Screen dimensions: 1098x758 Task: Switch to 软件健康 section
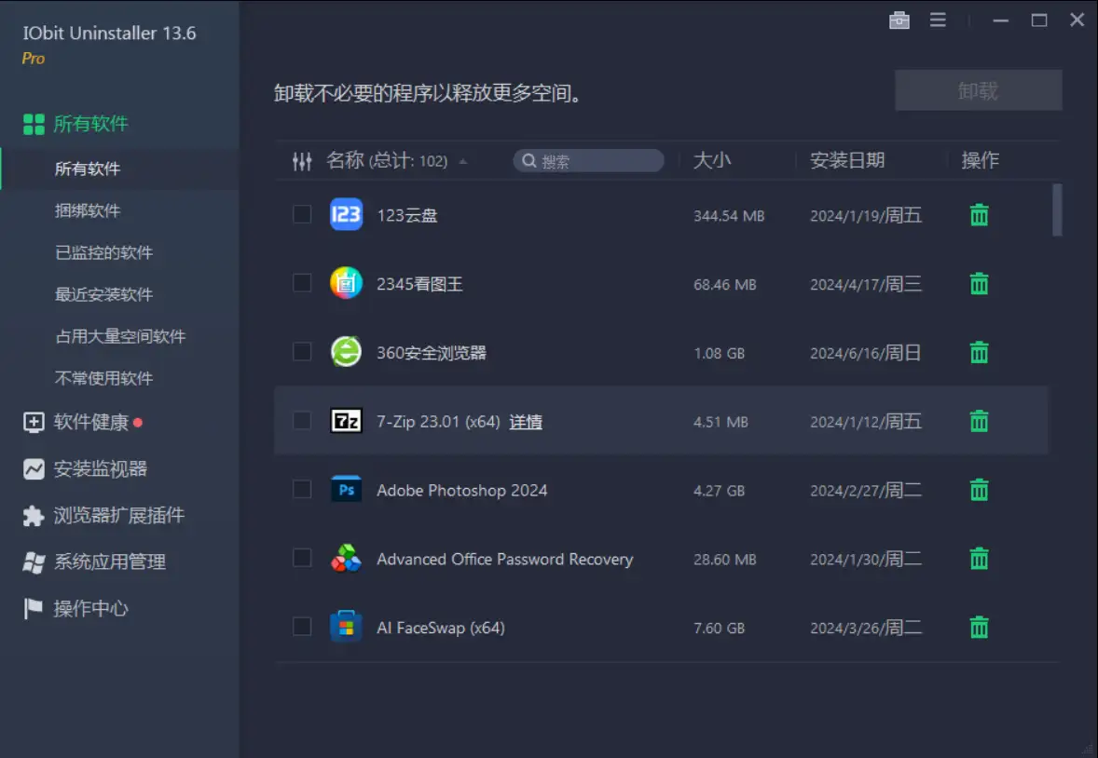(90, 423)
